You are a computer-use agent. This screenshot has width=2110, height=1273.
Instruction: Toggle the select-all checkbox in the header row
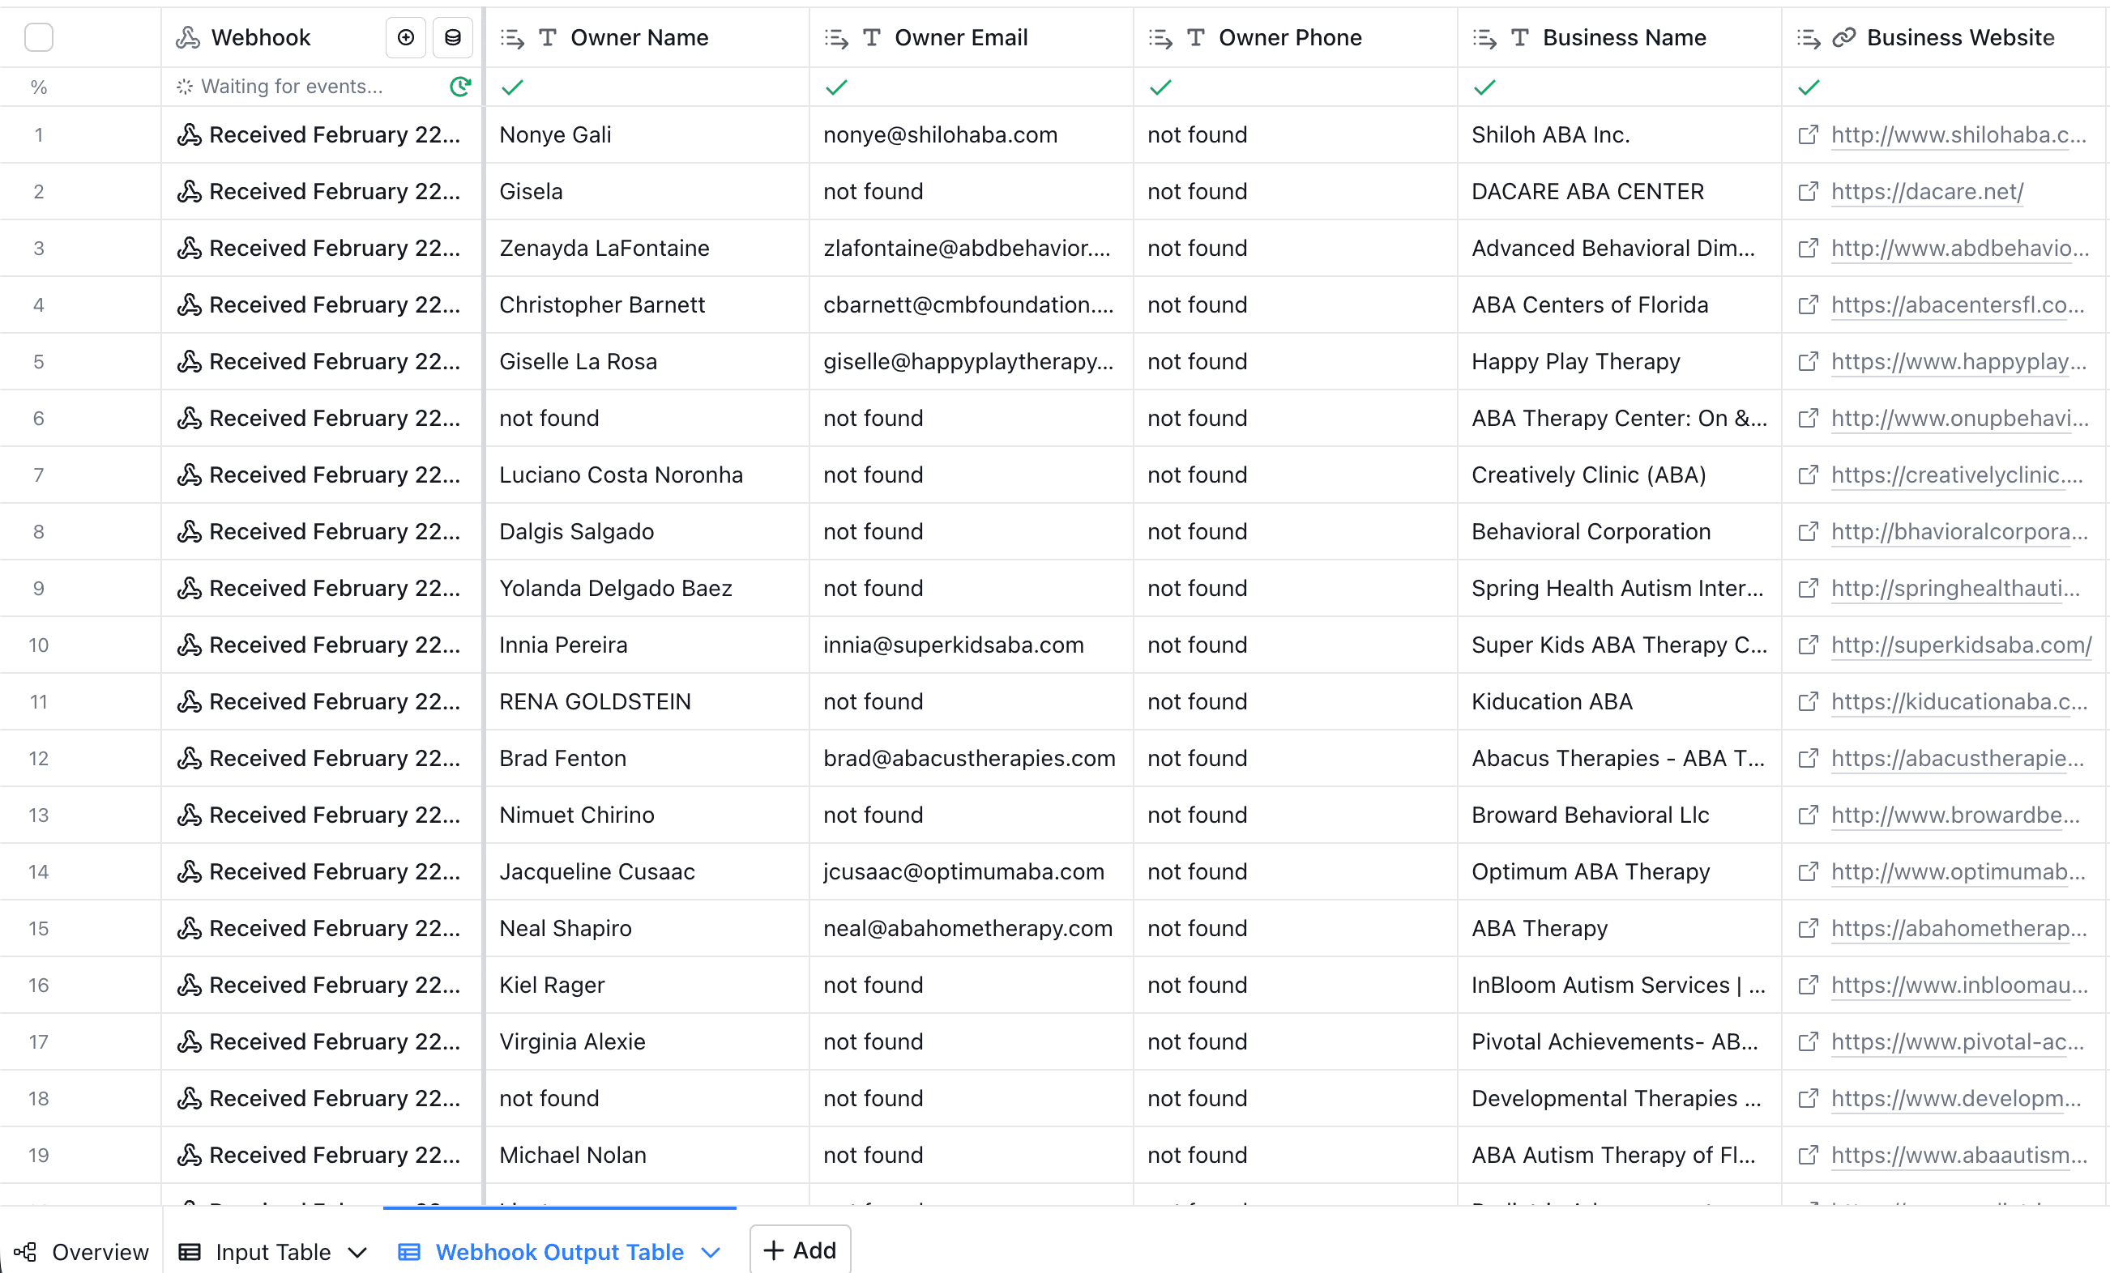click(40, 38)
